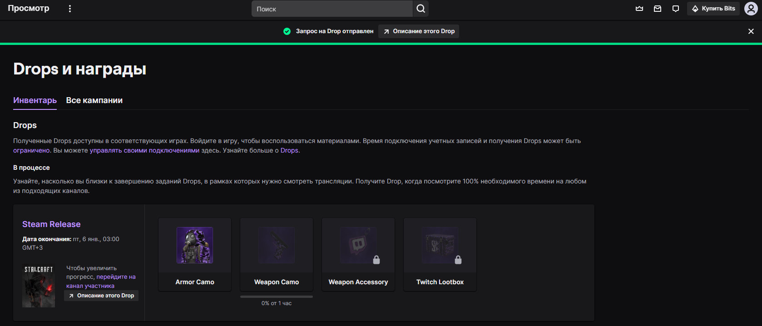Switch to the Инвентарь tab
Screen dimensions: 762x326
35,100
